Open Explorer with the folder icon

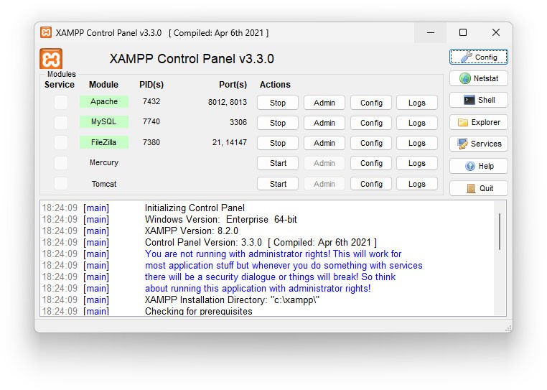(x=479, y=122)
